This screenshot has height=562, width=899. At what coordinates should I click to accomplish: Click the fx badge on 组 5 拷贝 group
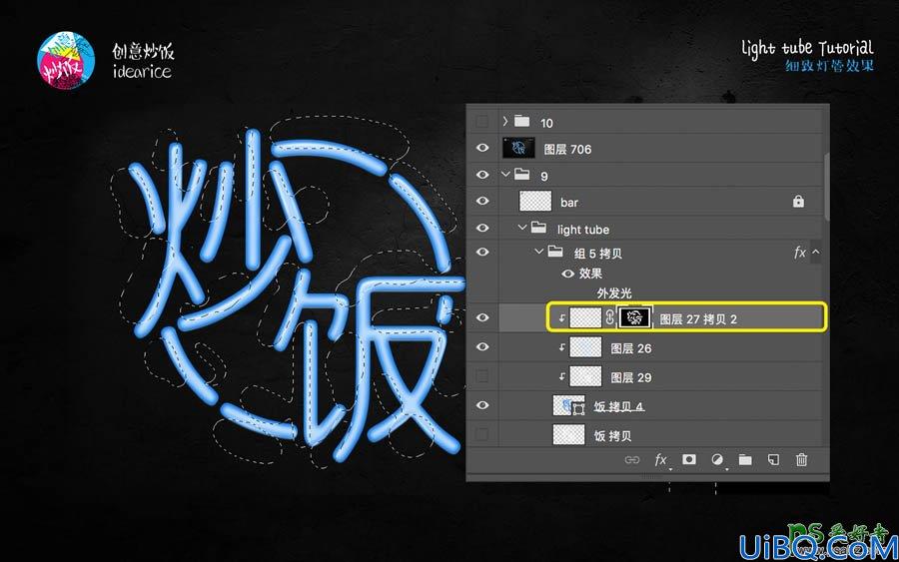(x=800, y=253)
